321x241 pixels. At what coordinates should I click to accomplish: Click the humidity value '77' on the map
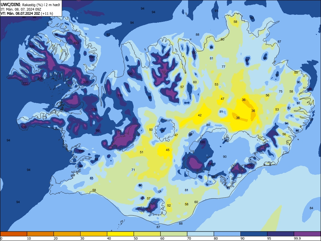(223, 67)
